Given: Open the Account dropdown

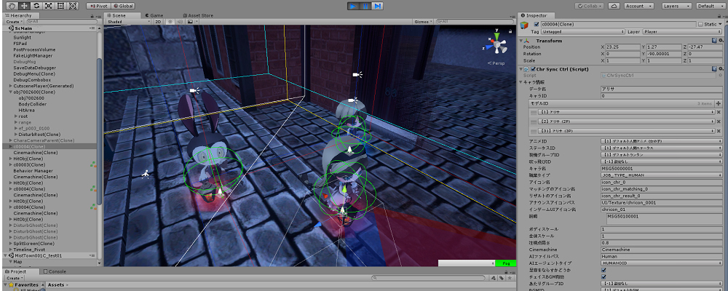Looking at the screenshot, I should (x=638, y=6).
